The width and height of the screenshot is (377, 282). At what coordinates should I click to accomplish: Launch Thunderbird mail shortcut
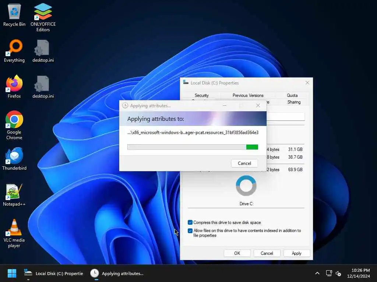tap(14, 159)
